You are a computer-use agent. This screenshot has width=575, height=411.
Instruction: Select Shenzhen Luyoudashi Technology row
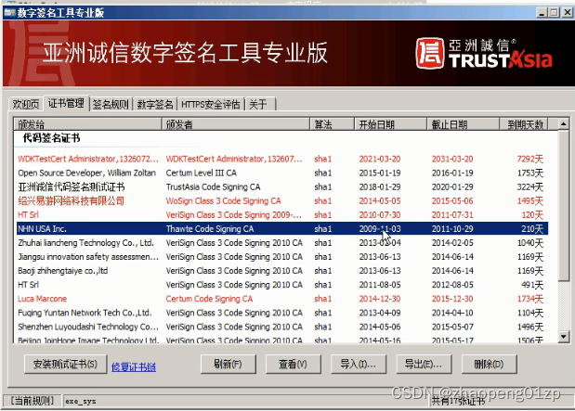281,327
